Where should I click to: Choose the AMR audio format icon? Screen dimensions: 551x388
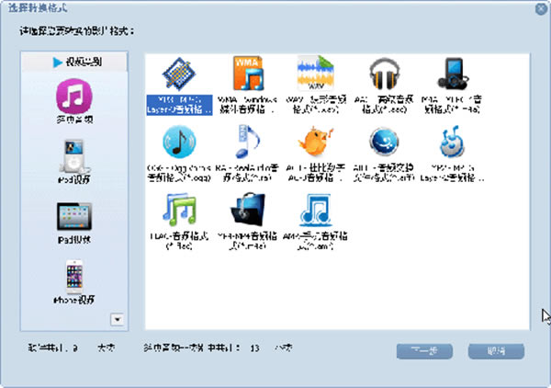pos(316,210)
